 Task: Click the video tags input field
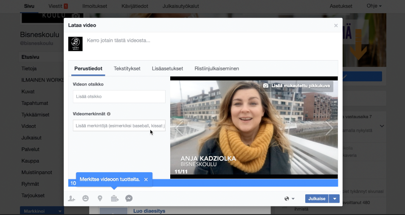(119, 126)
